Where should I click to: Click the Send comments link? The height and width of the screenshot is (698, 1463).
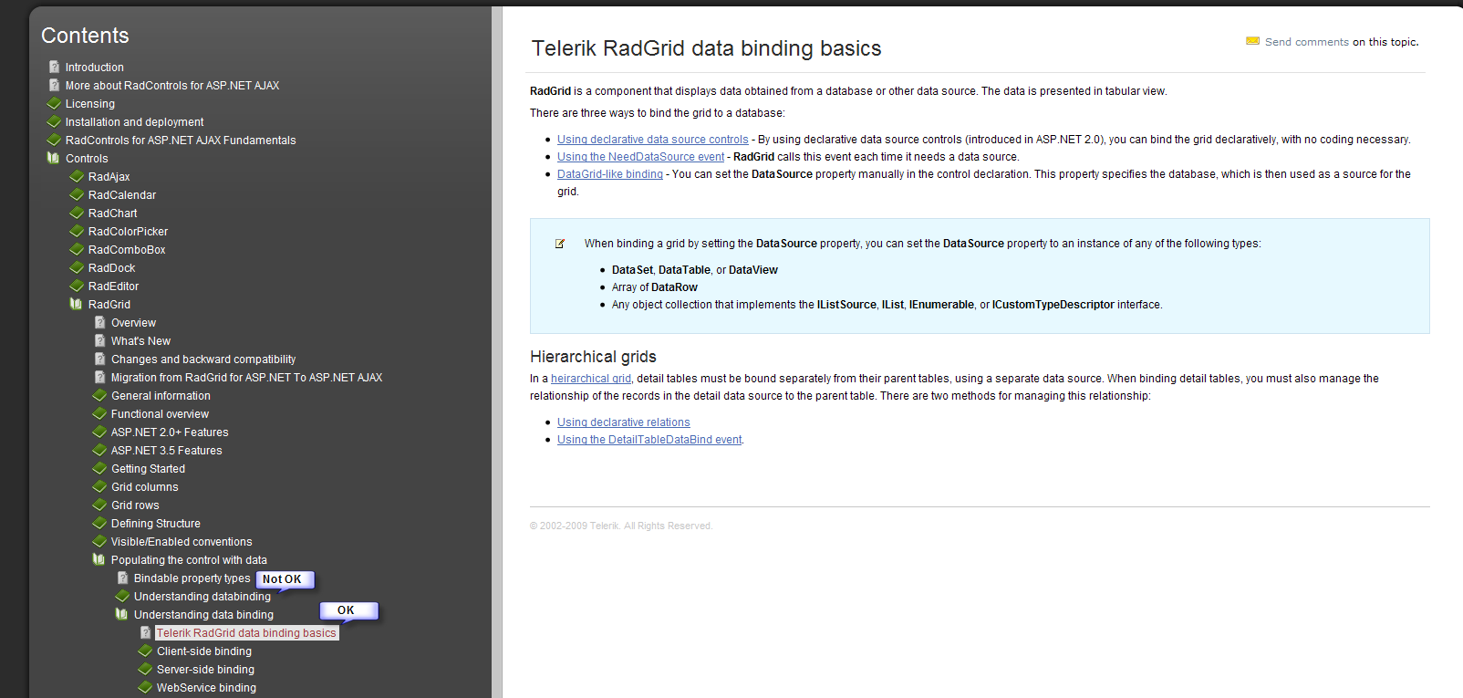coord(1307,42)
